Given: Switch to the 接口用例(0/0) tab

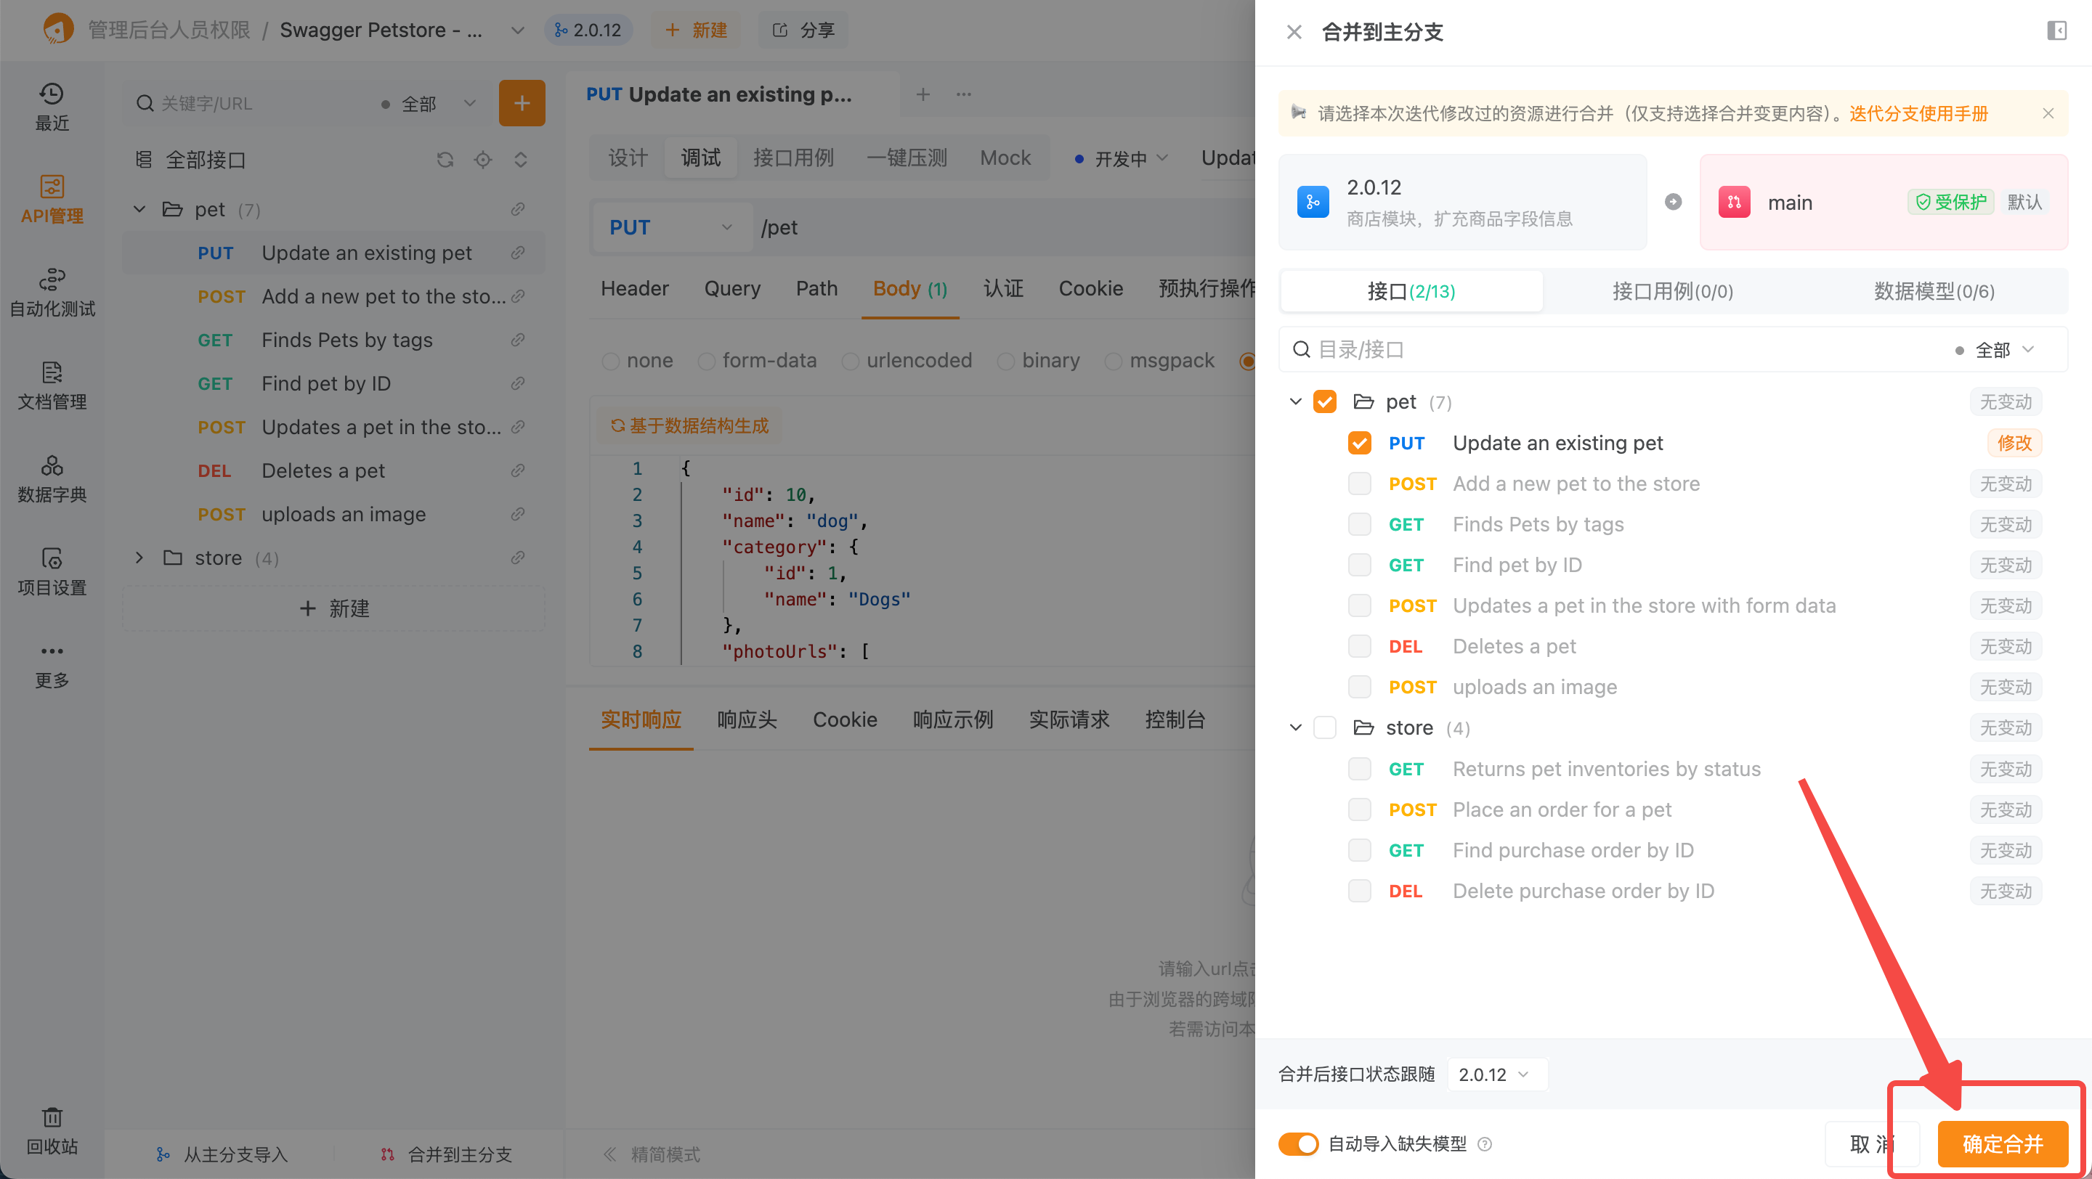Looking at the screenshot, I should 1672,291.
